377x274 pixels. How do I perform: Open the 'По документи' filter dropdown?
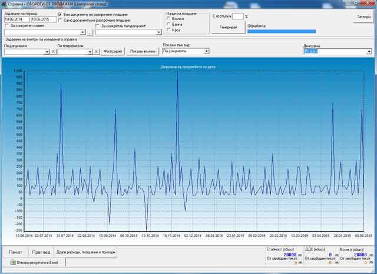click(x=47, y=52)
